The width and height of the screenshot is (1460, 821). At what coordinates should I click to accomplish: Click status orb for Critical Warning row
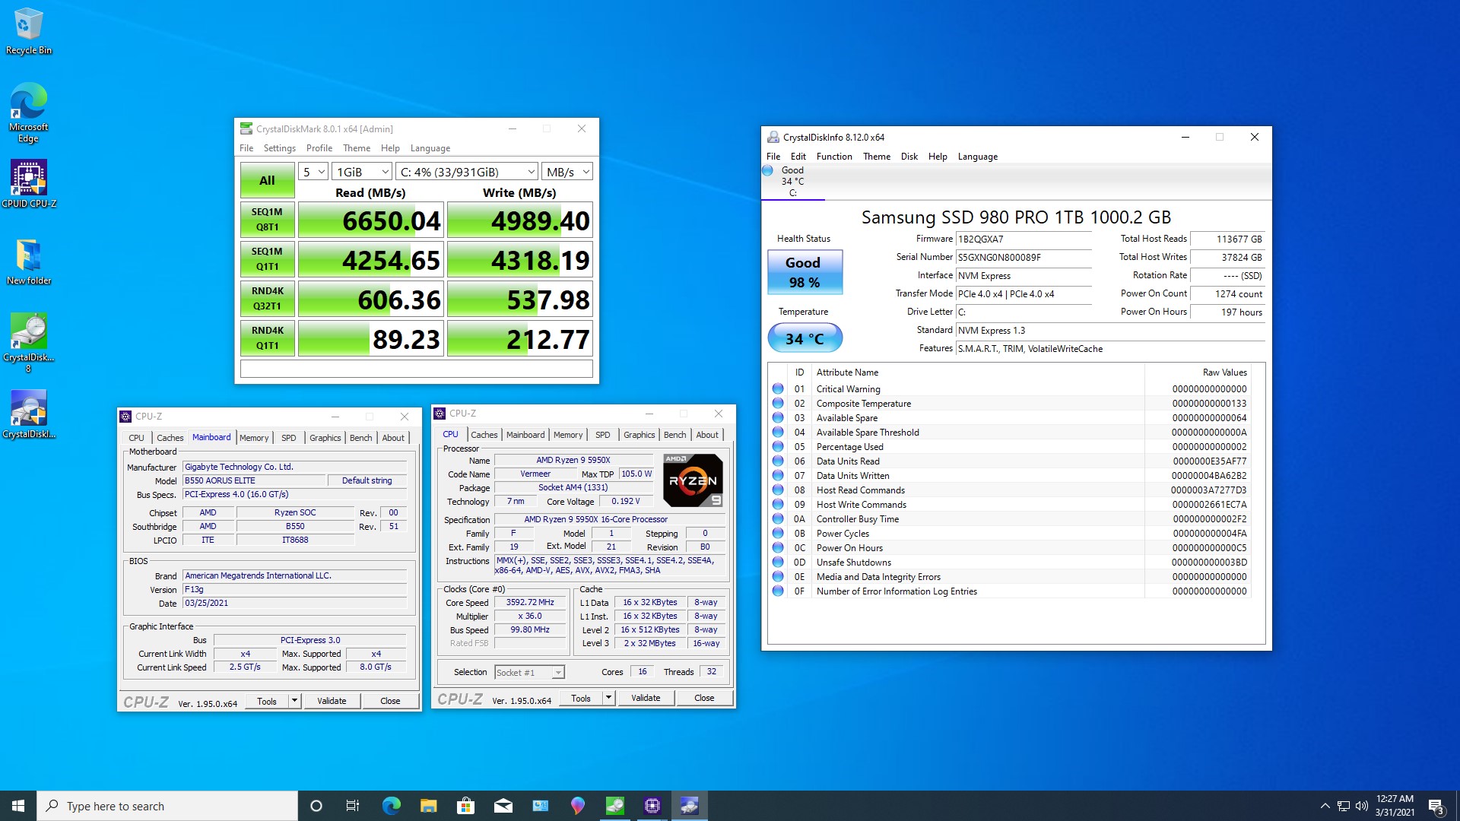coord(778,389)
